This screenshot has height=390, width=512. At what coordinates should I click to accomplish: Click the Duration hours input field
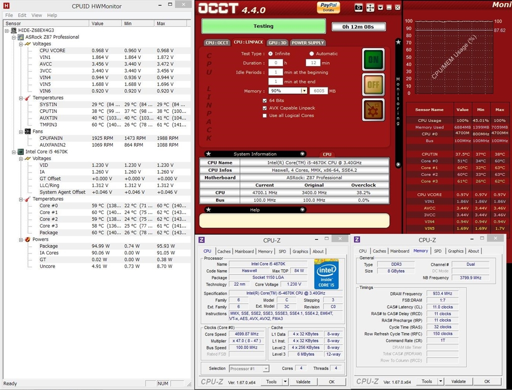click(x=275, y=63)
